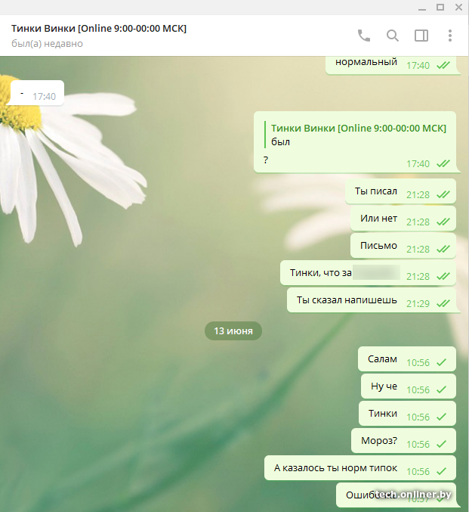Click the '13 июня' date badge
Screen dimensions: 469x512
pyautogui.click(x=233, y=330)
